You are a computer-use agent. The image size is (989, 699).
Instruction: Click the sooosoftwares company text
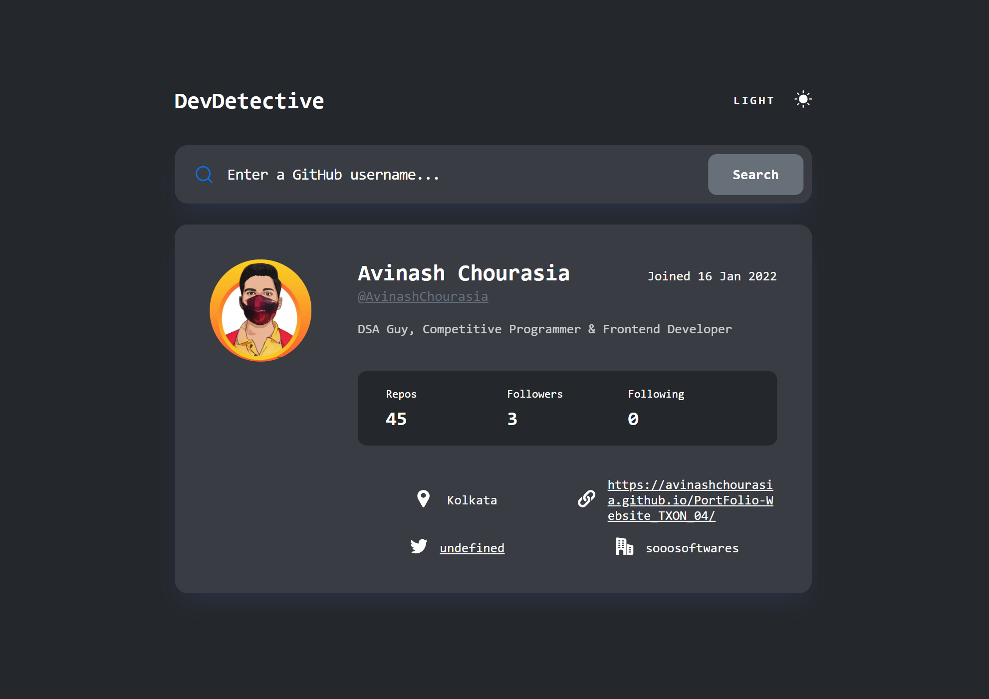692,548
